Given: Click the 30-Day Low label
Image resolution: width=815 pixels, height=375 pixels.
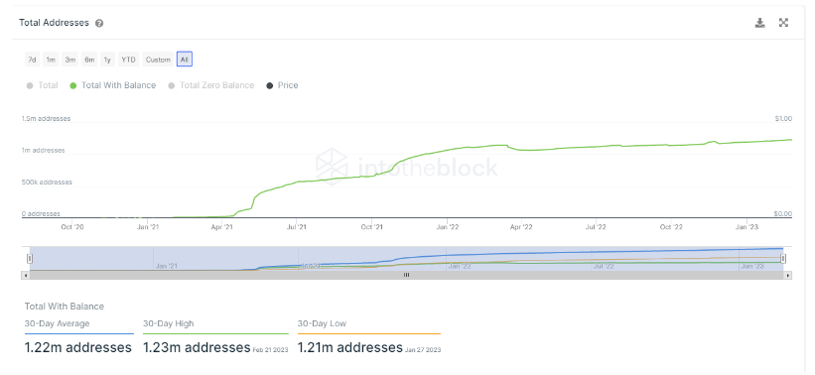Looking at the screenshot, I should (x=322, y=323).
